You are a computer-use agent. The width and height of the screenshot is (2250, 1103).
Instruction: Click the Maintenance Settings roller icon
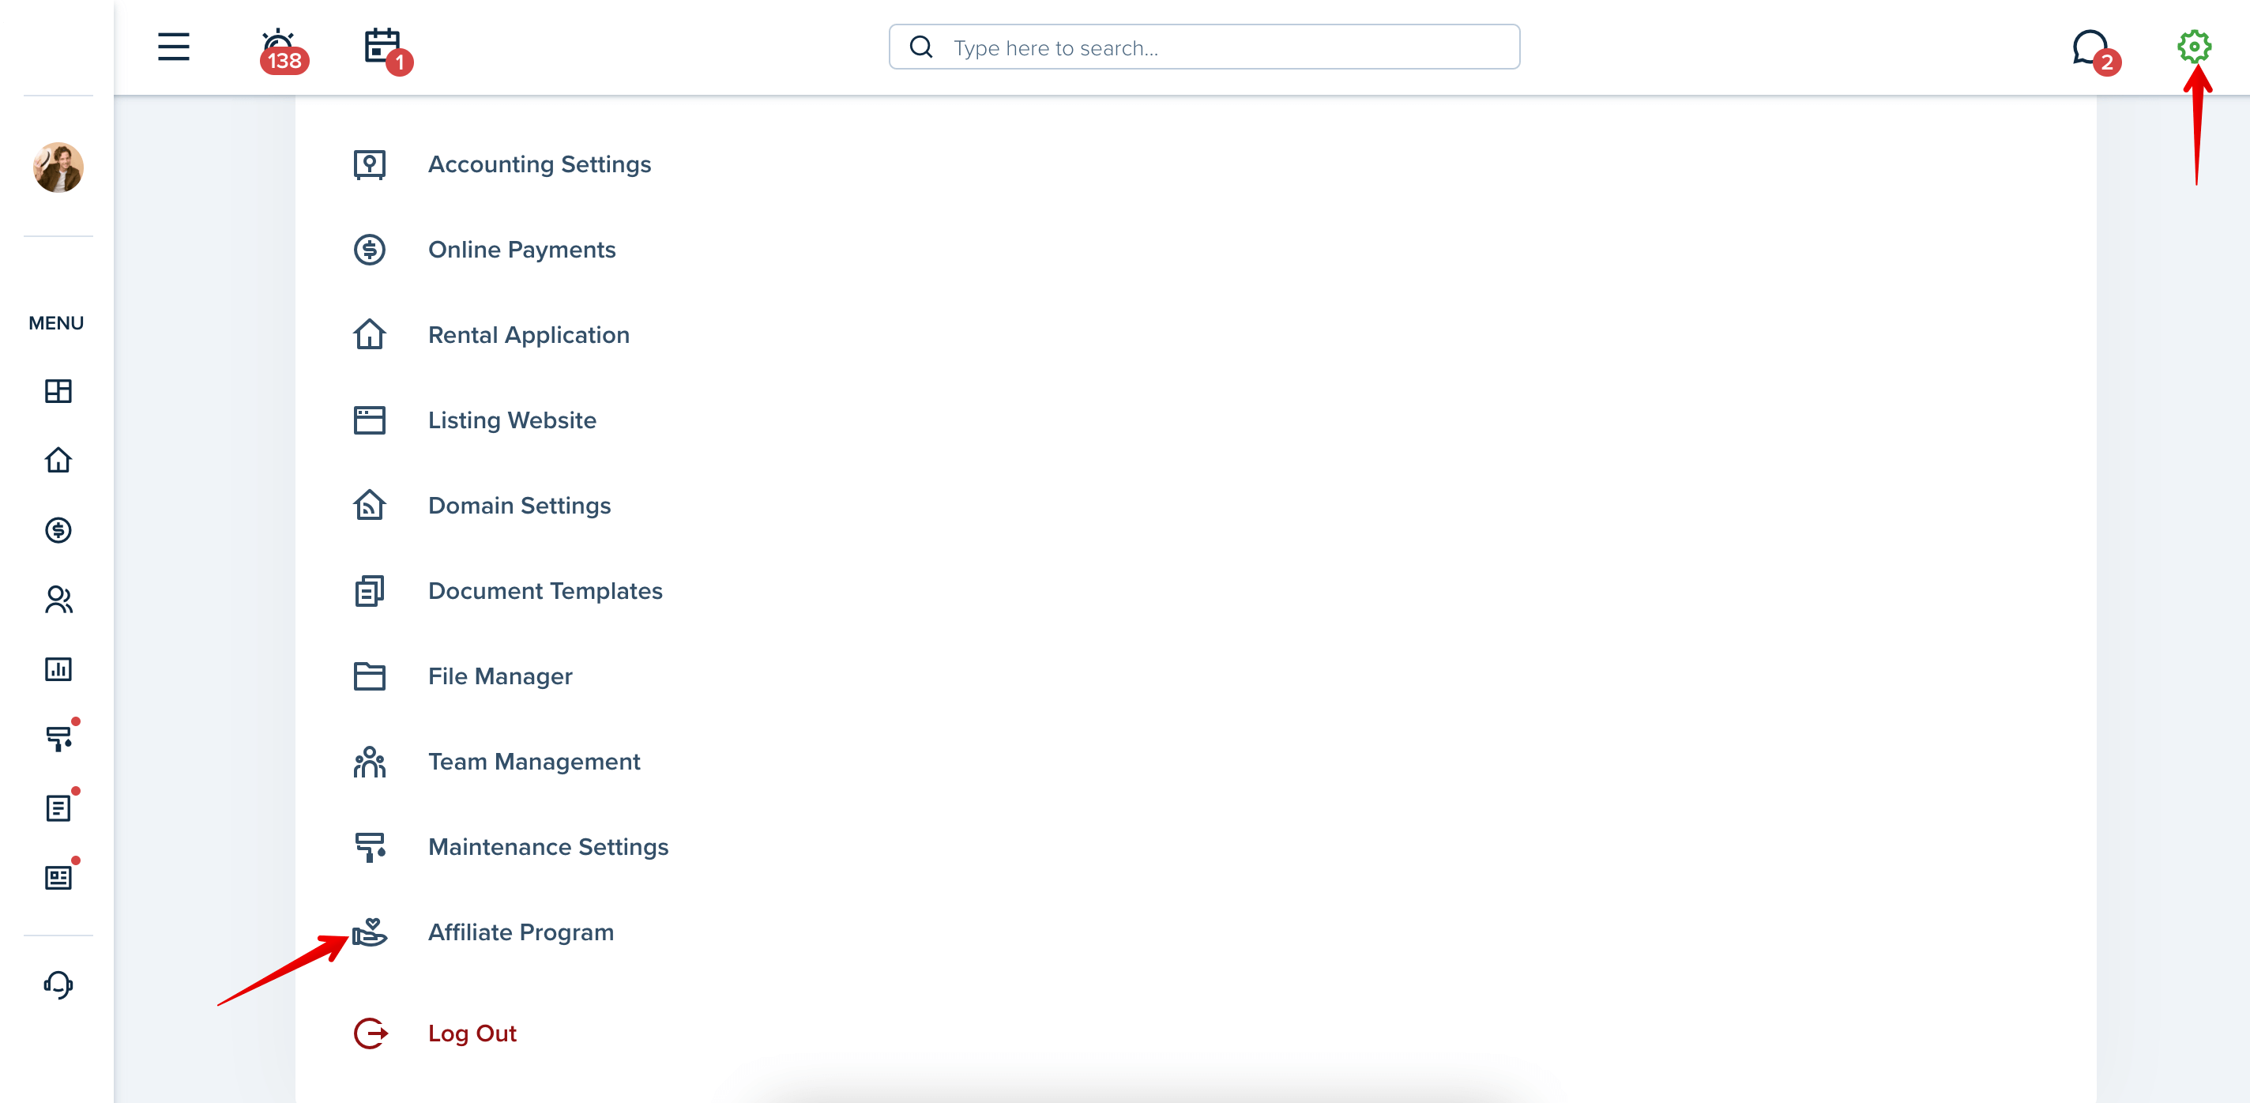370,847
